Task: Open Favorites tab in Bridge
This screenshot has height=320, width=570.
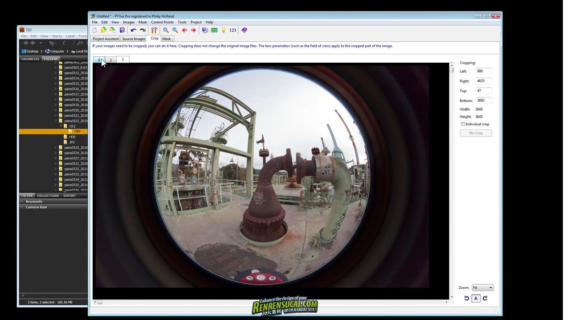Action: point(30,59)
